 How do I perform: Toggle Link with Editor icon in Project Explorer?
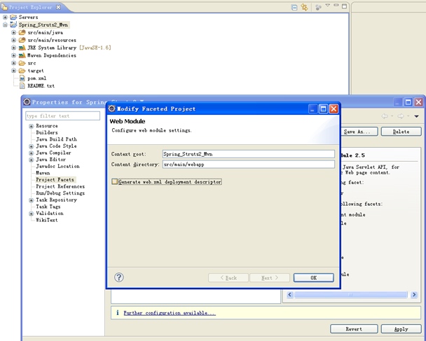point(304,7)
